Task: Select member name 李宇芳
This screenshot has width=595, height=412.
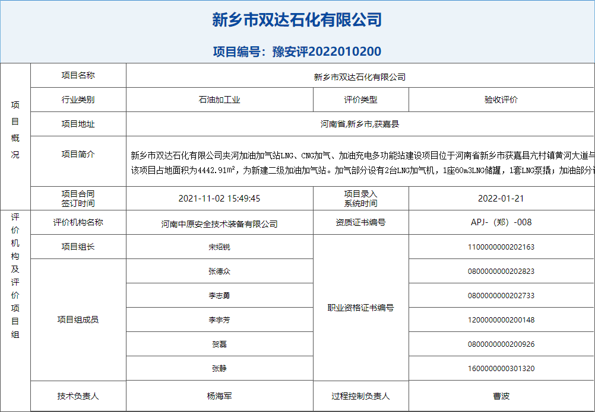Action: click(x=219, y=320)
